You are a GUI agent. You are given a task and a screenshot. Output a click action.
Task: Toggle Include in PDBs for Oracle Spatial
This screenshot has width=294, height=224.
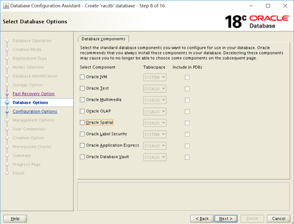pos(187,123)
